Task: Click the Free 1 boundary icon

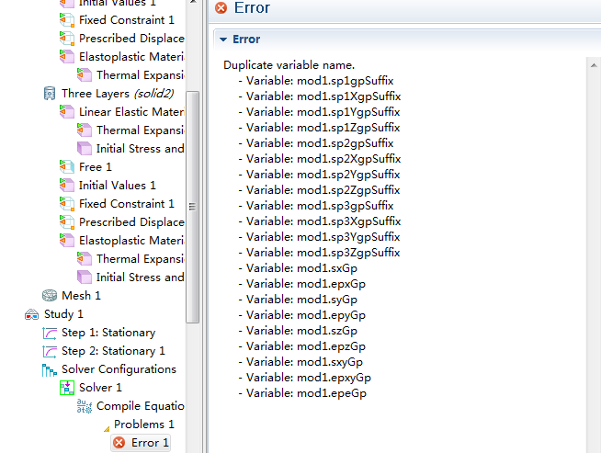Action: tap(67, 167)
